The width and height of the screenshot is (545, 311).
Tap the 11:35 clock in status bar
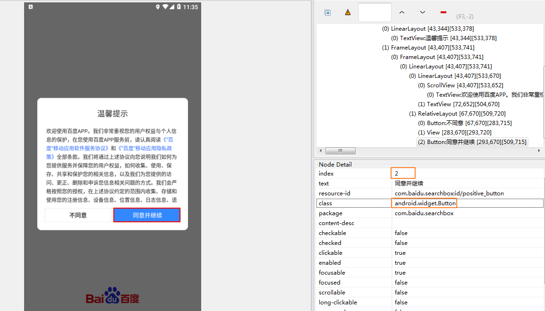[190, 7]
